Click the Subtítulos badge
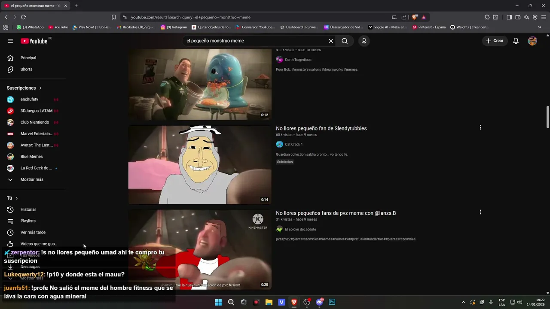The height and width of the screenshot is (309, 550). coord(285,162)
